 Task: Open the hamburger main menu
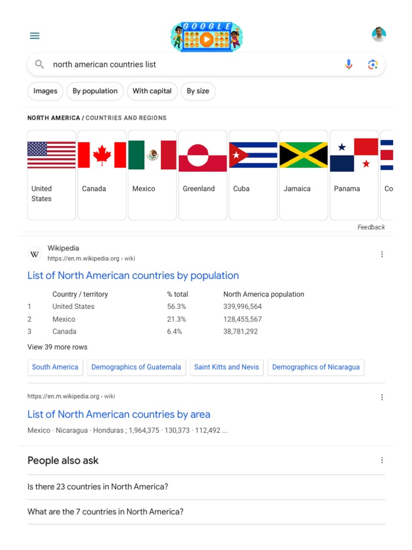pos(35,36)
